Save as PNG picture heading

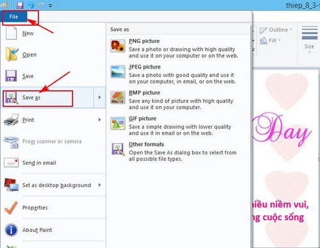[144, 41]
